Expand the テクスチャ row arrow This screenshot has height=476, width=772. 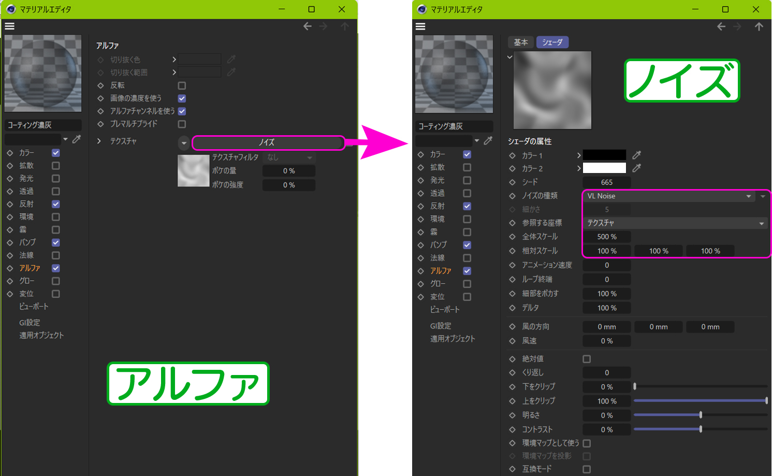(99, 141)
